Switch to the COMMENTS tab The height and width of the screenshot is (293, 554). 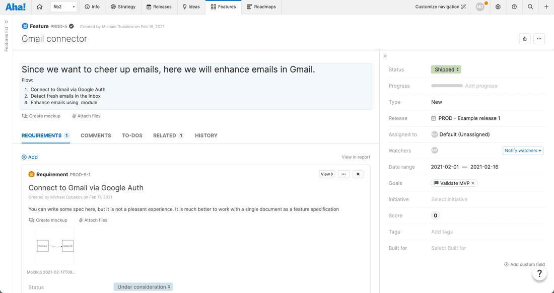(96, 135)
